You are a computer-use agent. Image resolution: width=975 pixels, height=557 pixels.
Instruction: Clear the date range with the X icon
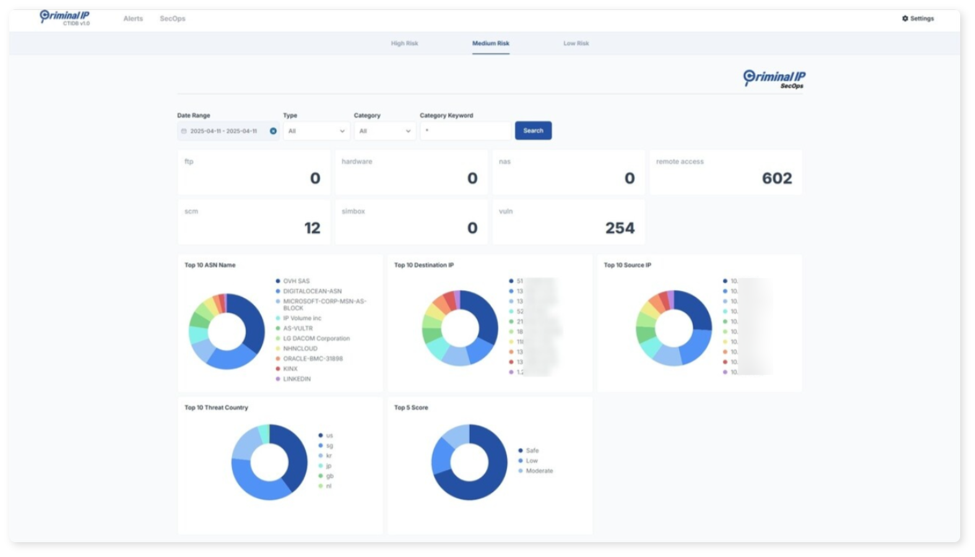tap(273, 131)
